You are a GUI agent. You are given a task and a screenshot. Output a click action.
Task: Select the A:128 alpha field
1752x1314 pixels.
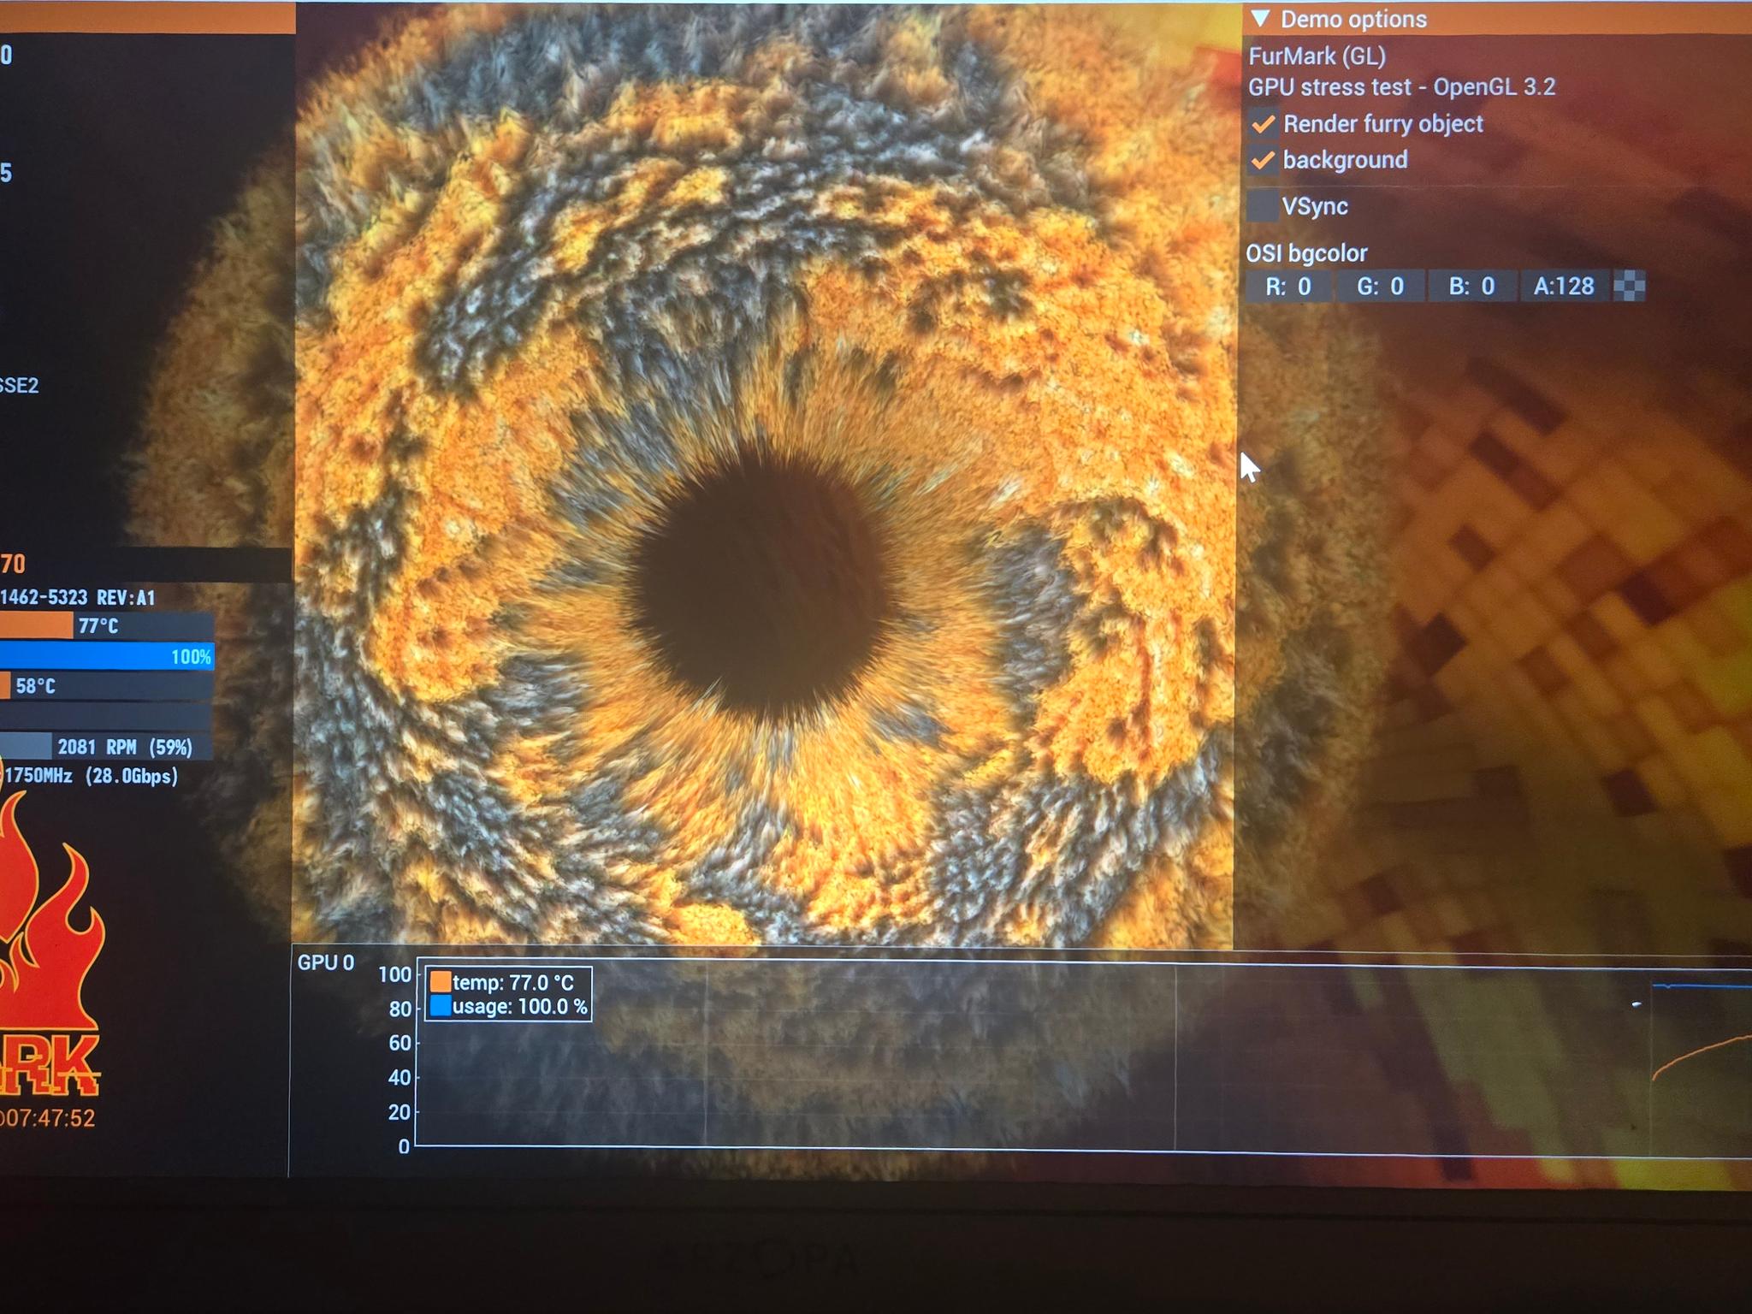1564,286
